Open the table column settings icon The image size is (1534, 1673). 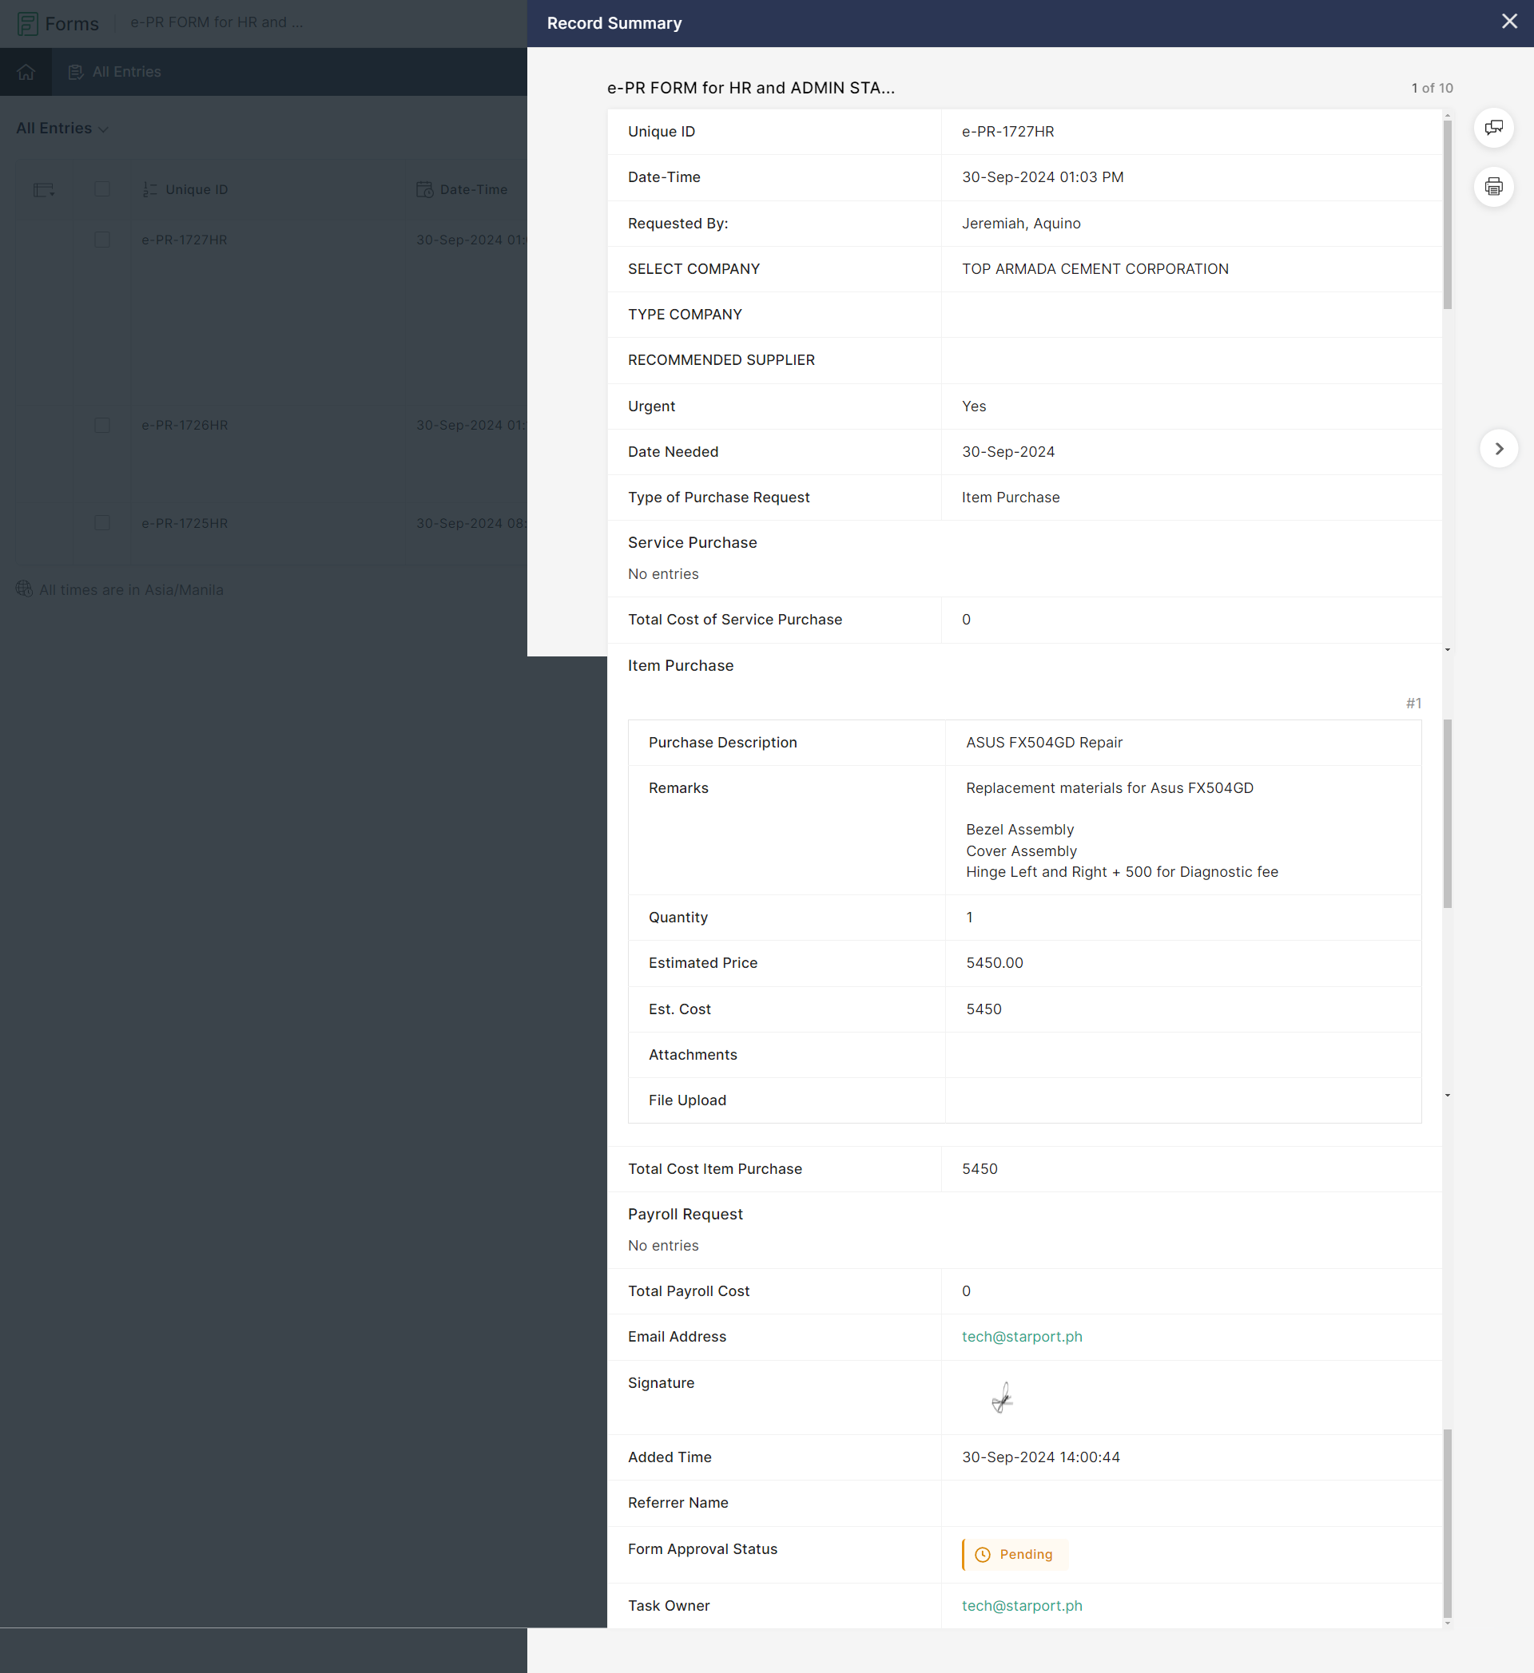pyautogui.click(x=43, y=190)
